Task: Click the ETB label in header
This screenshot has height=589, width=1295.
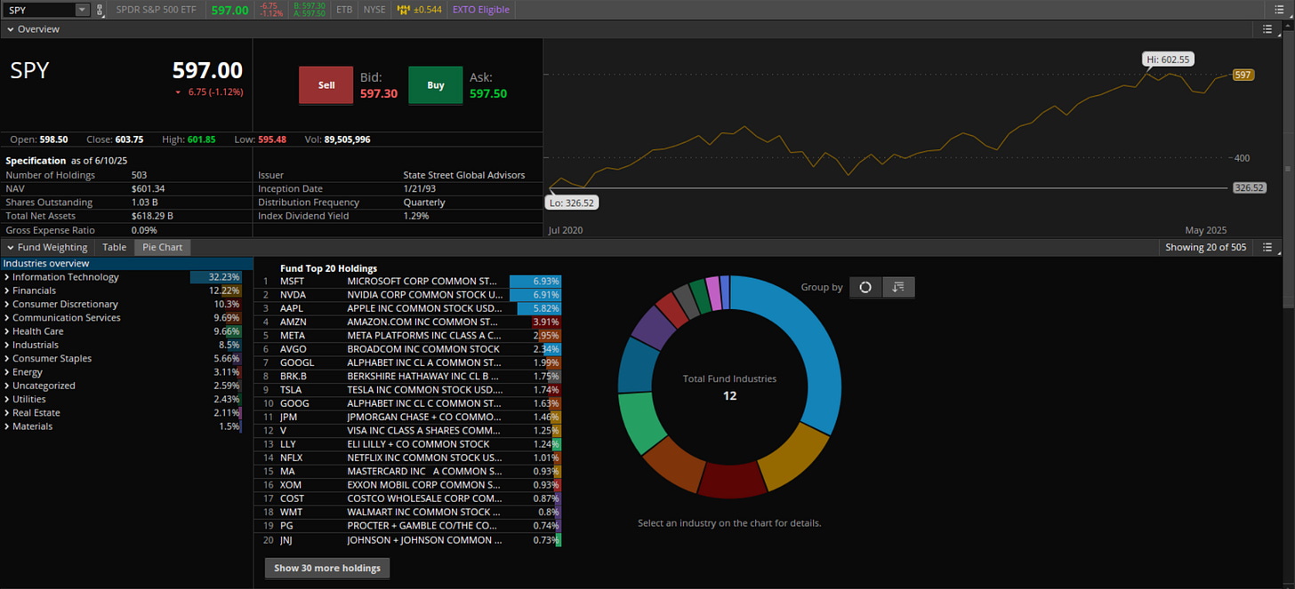Action: click(344, 10)
